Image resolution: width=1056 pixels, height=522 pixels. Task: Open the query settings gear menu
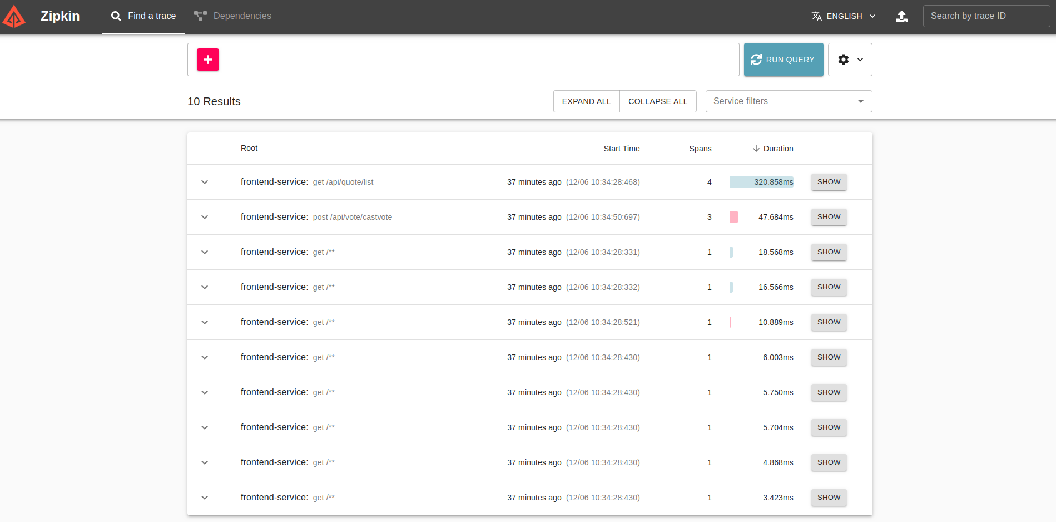[x=850, y=60]
